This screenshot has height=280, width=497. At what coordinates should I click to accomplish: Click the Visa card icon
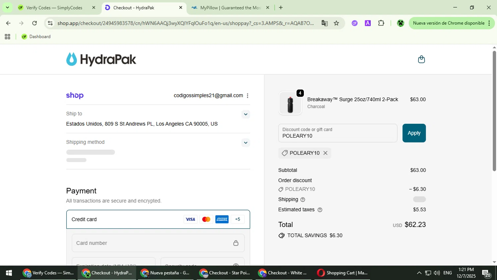point(190,219)
